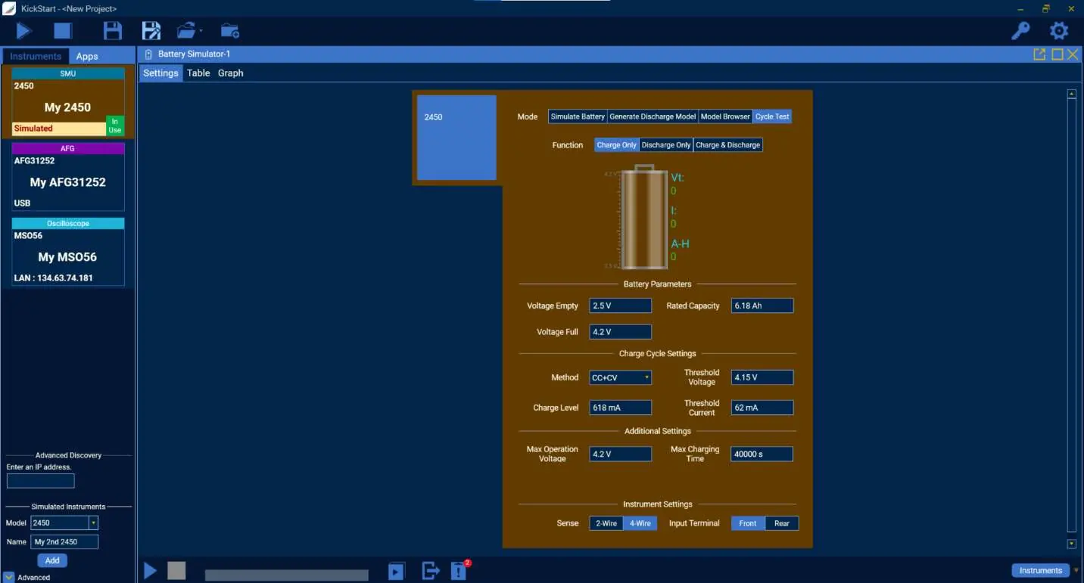Stop project with top toolbar stop icon
1084x583 pixels.
point(62,31)
